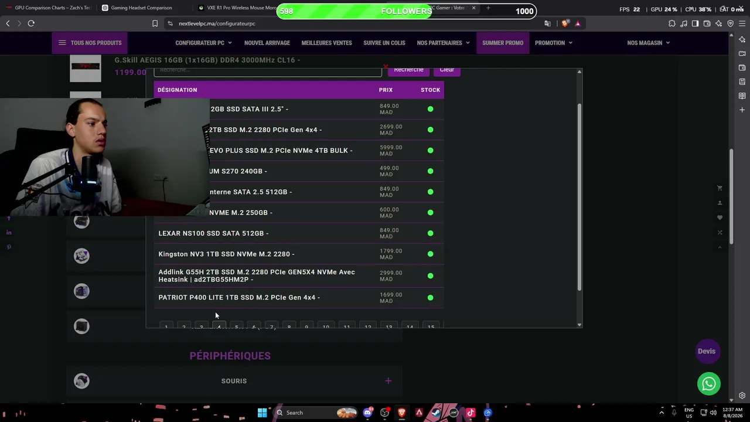Click the browser back arrow

click(8, 23)
